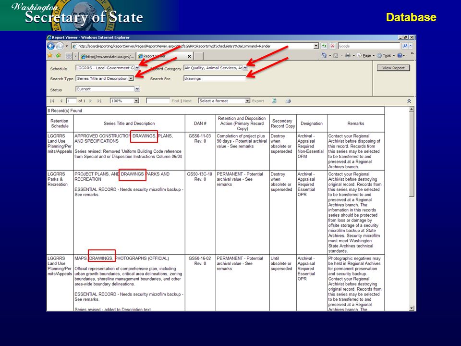Go to the first page of the report
The height and width of the screenshot is (346, 461).
coord(52,101)
